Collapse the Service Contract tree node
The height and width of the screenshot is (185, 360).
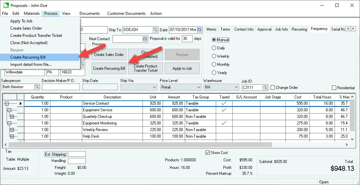[x=6, y=103]
